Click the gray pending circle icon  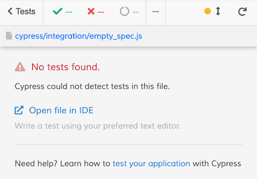(x=124, y=12)
